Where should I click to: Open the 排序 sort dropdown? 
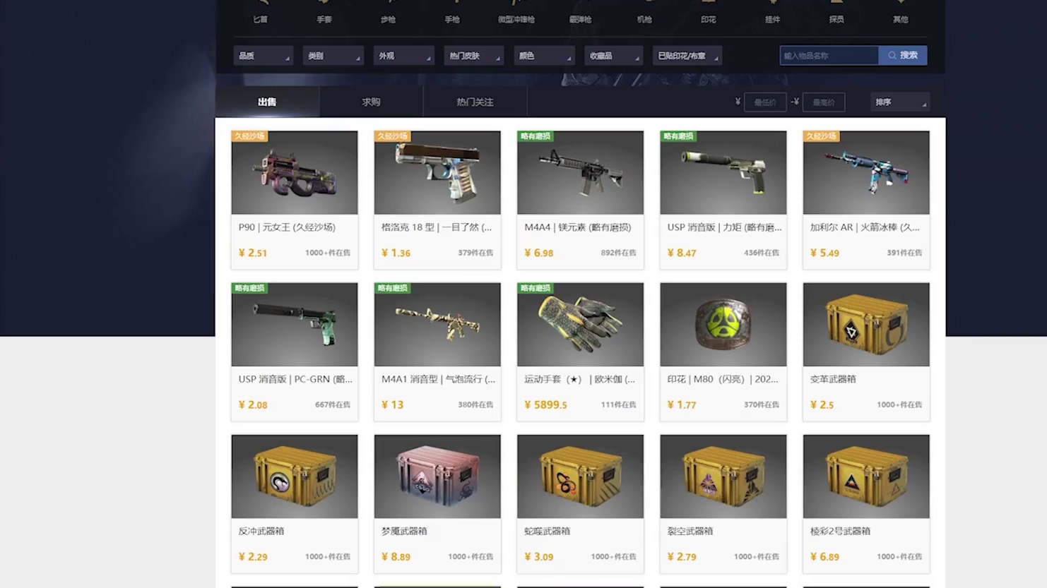point(900,102)
